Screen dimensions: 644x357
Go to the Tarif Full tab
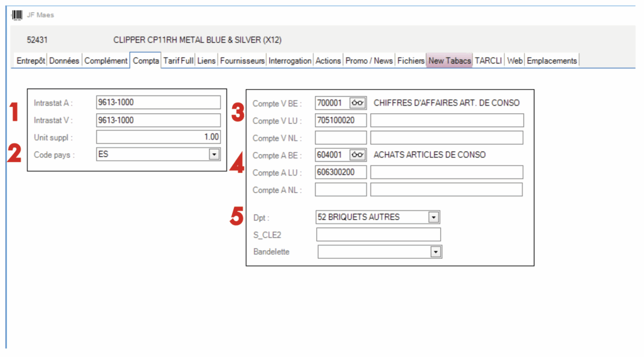178,61
